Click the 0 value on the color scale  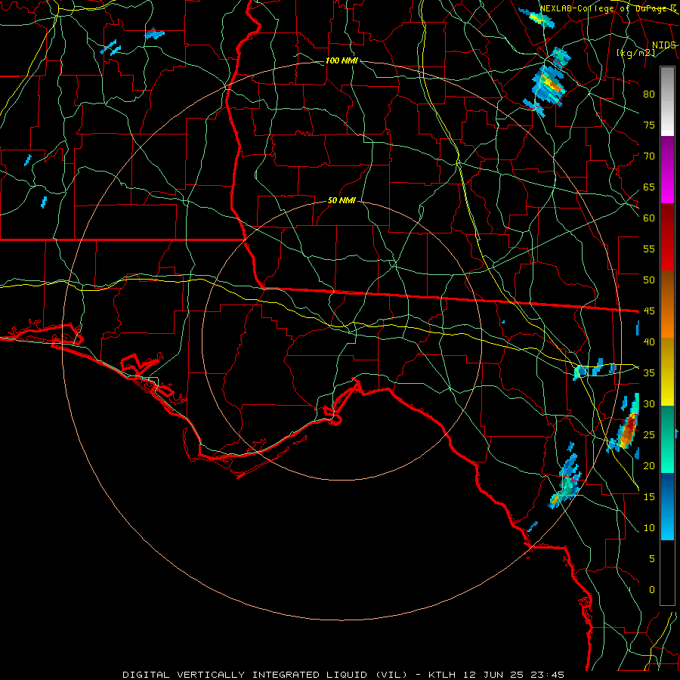[x=652, y=590]
